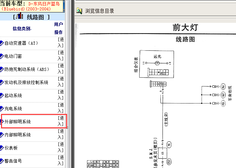The height and width of the screenshot is (168, 236).
Task: Select 起动系统 list entry
Action: coord(13,95)
